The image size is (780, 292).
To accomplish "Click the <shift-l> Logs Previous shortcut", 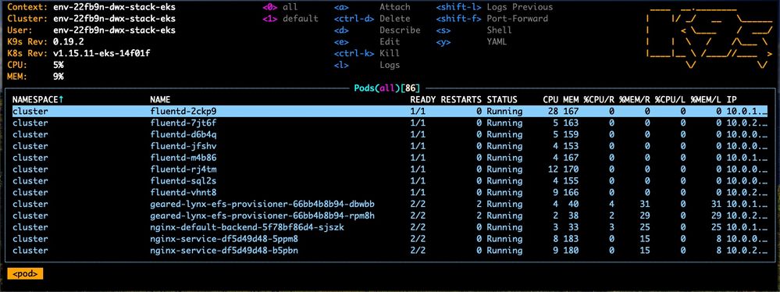I will pyautogui.click(x=494, y=7).
